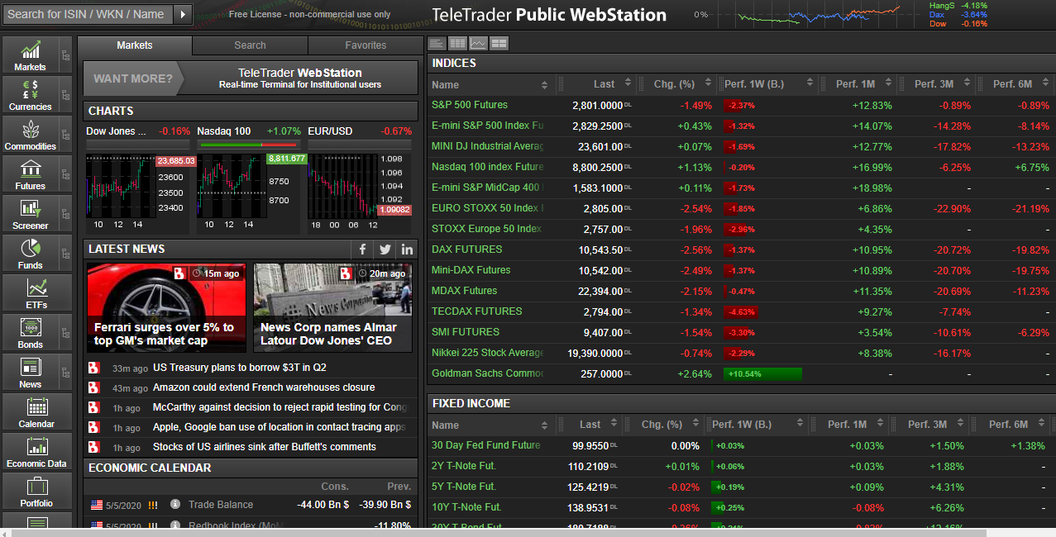Open Goldman Sachs Commodity index link
Image resolution: width=1056 pixels, height=537 pixels.
(x=487, y=373)
